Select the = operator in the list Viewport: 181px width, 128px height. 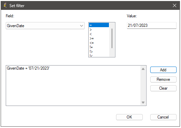[x=99, y=25]
